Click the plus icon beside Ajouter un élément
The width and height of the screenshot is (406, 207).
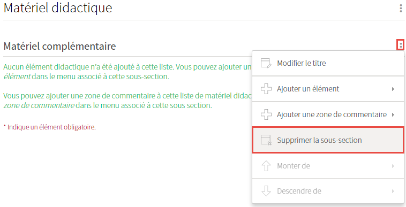(x=266, y=89)
